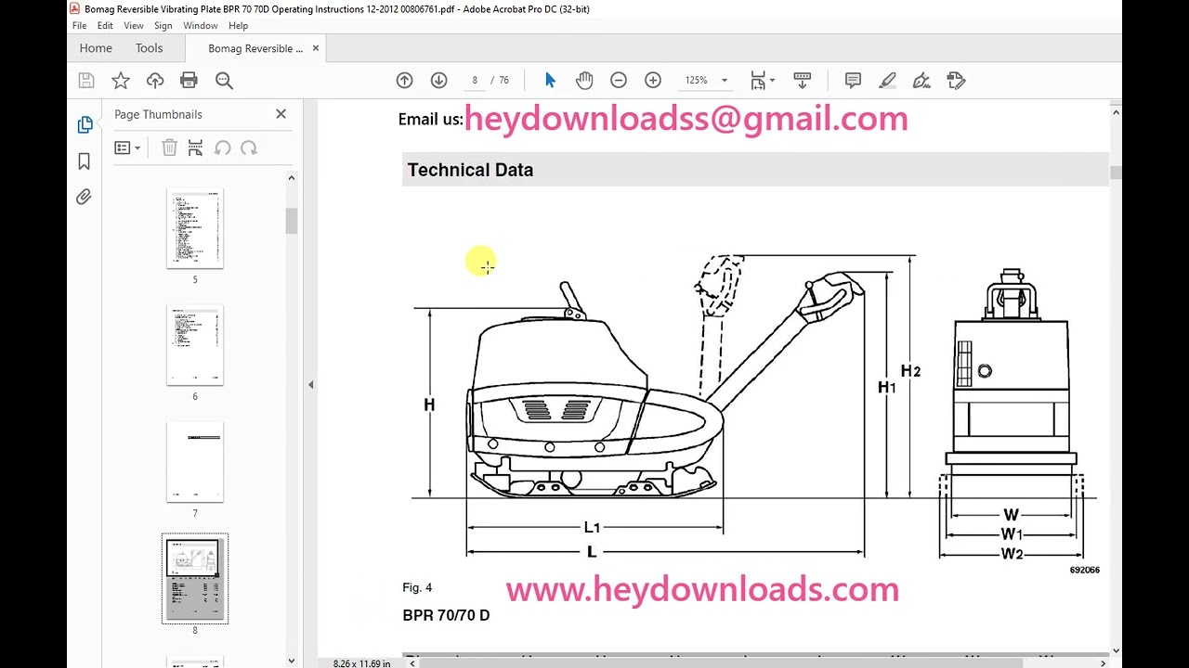Click the thumbnails panel scroll up arrow
The width and height of the screenshot is (1189, 668).
[291, 178]
